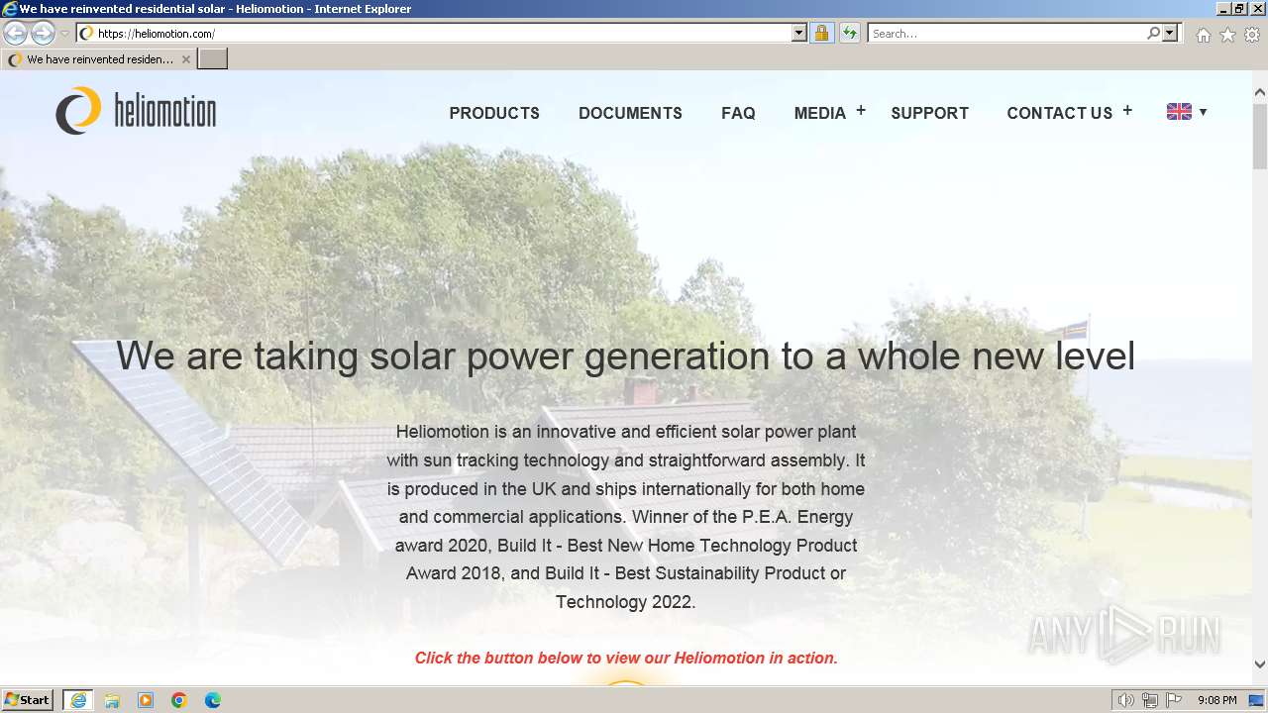Click the Home icon
Image resolution: width=1268 pixels, height=713 pixels.
click(x=1203, y=35)
